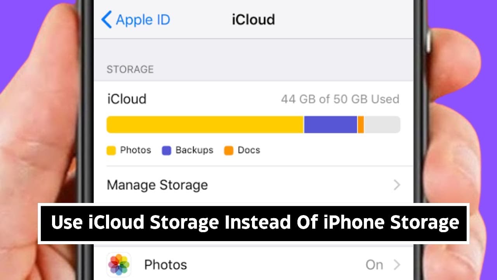Open Manage Storage
The image size is (497, 280).
(157, 185)
